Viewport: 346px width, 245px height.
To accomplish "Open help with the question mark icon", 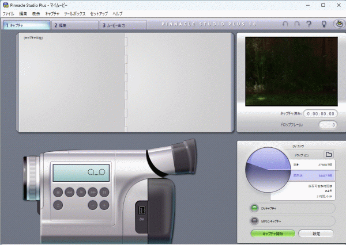I will coord(309,24).
